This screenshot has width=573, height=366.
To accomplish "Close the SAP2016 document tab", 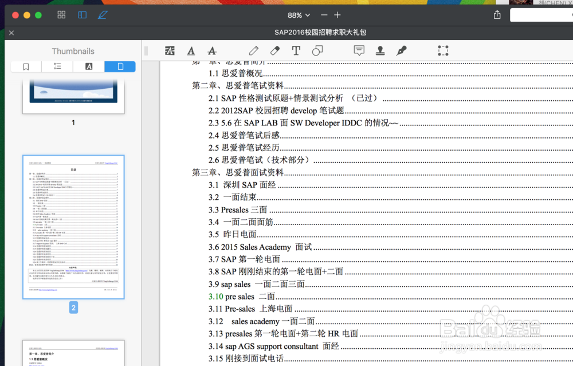I will [11, 33].
